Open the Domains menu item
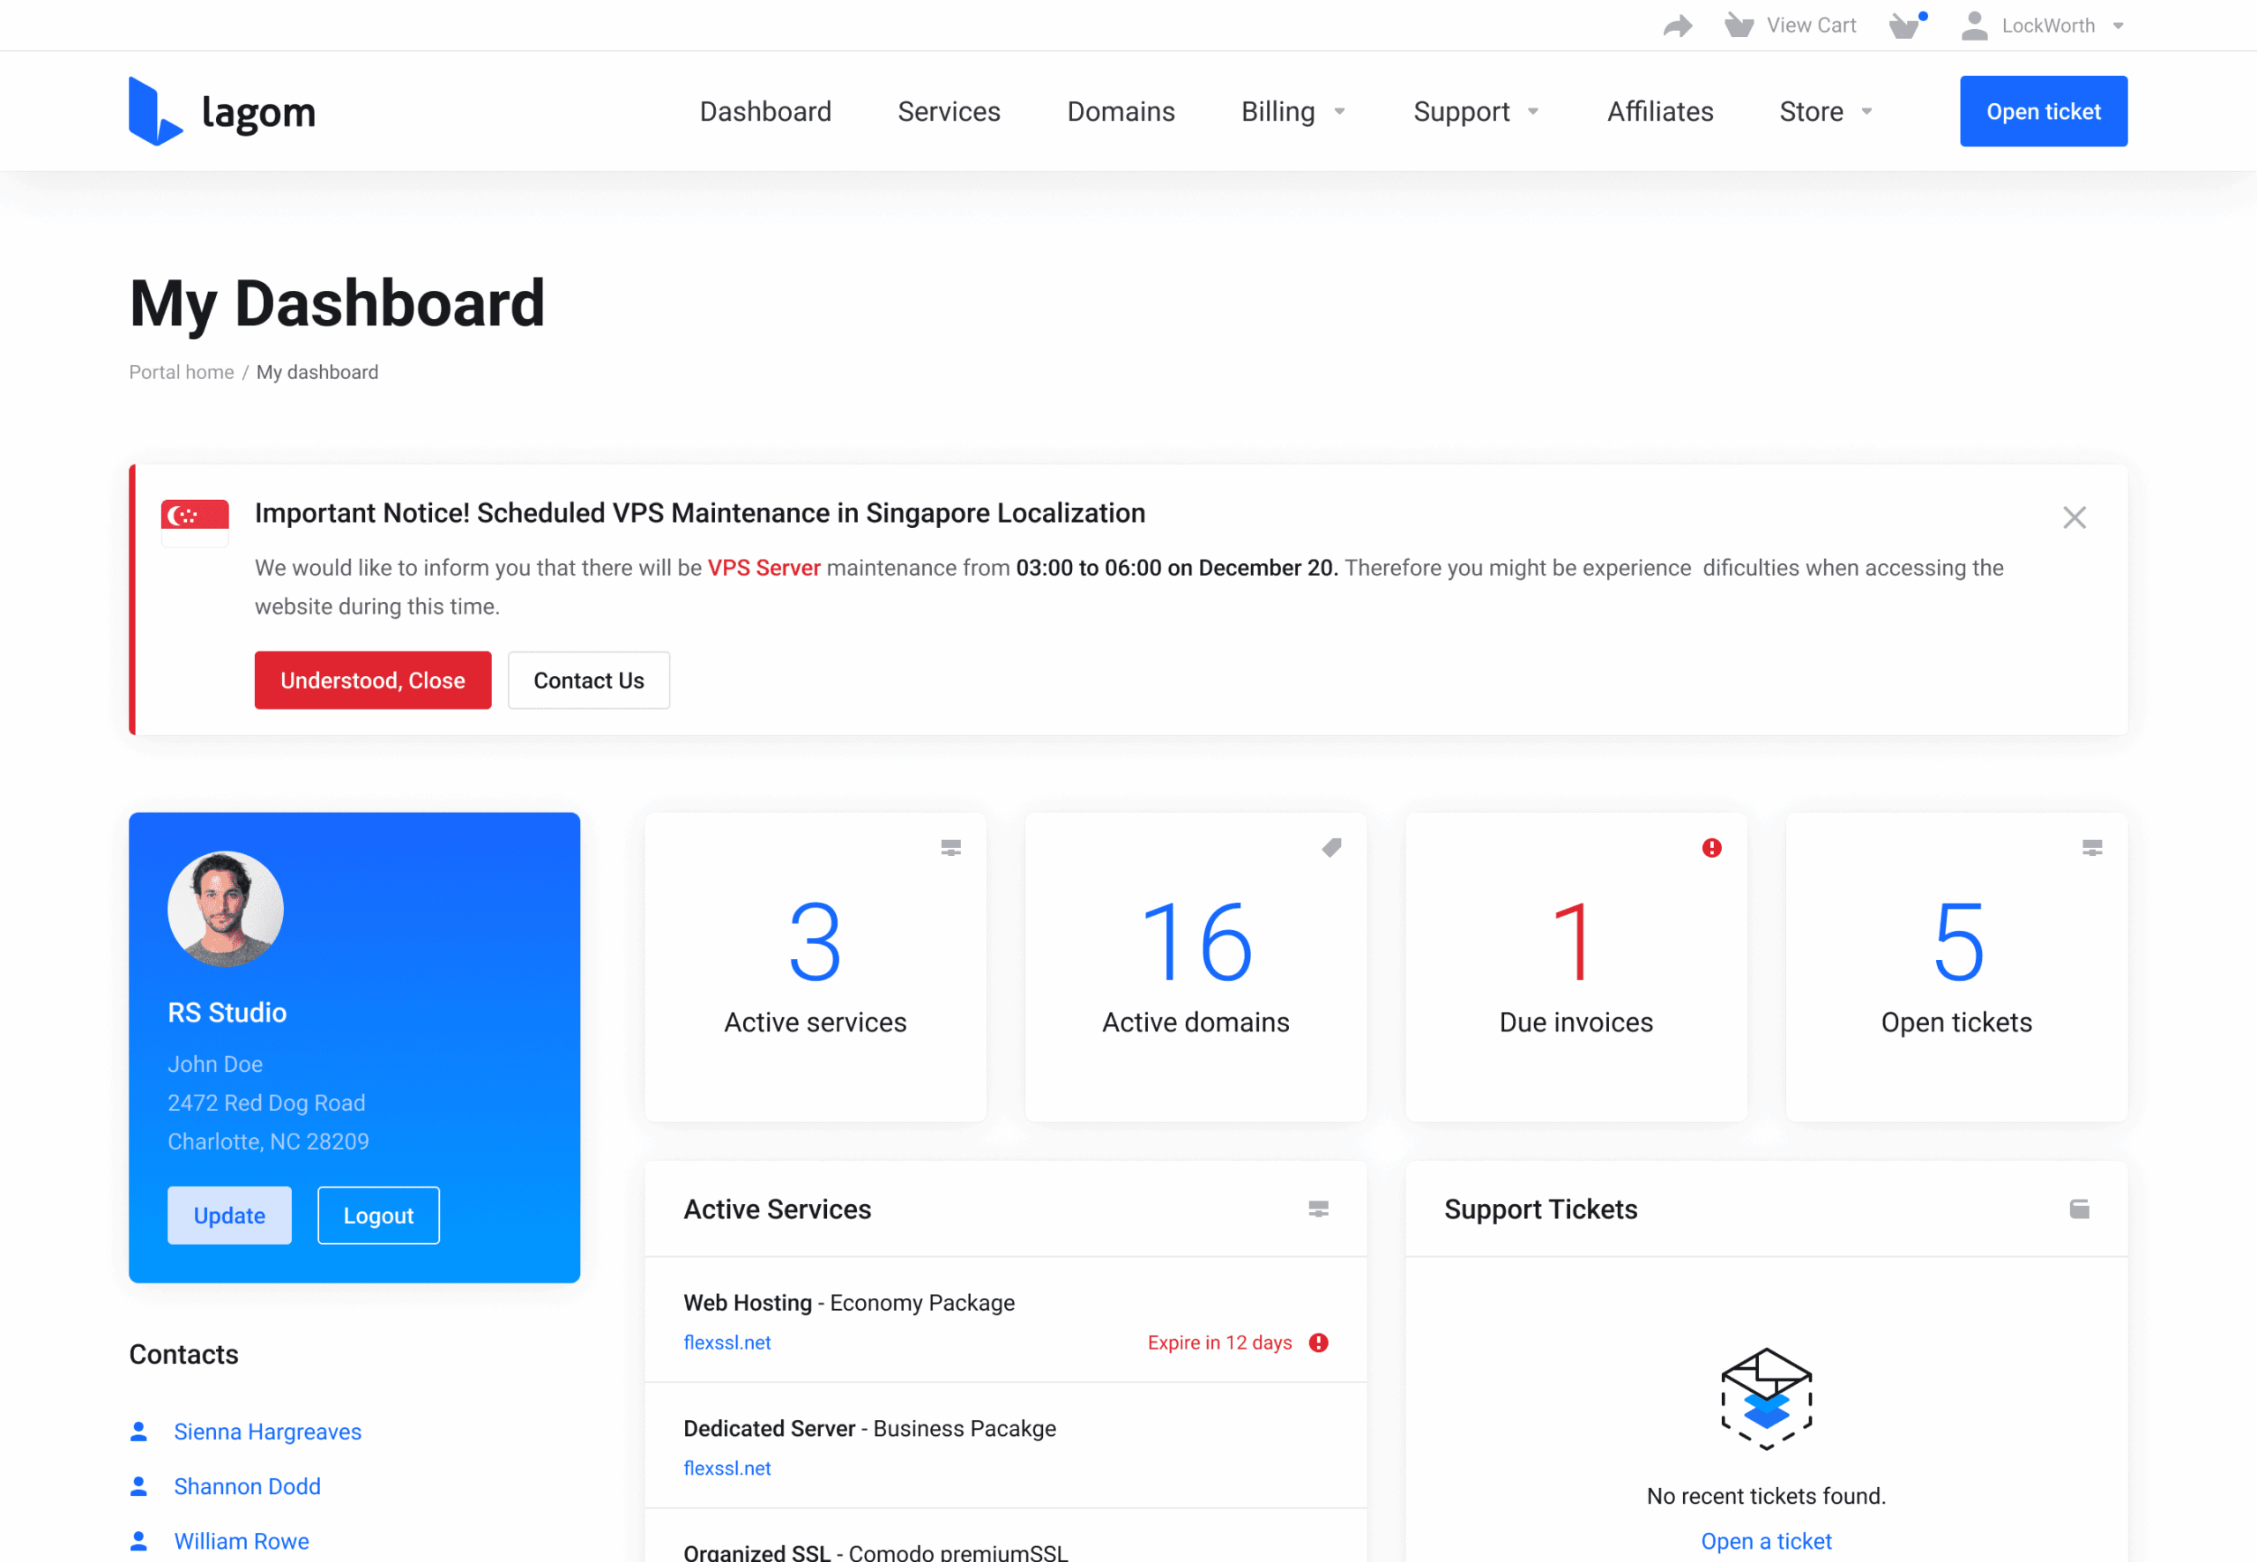The height and width of the screenshot is (1562, 2257). point(1121,112)
